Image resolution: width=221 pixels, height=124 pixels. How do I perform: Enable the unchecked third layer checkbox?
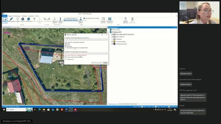pyautogui.click(x=112, y=39)
